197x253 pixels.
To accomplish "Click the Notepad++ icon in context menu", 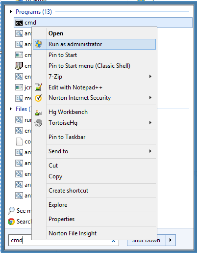I will tap(39, 87).
